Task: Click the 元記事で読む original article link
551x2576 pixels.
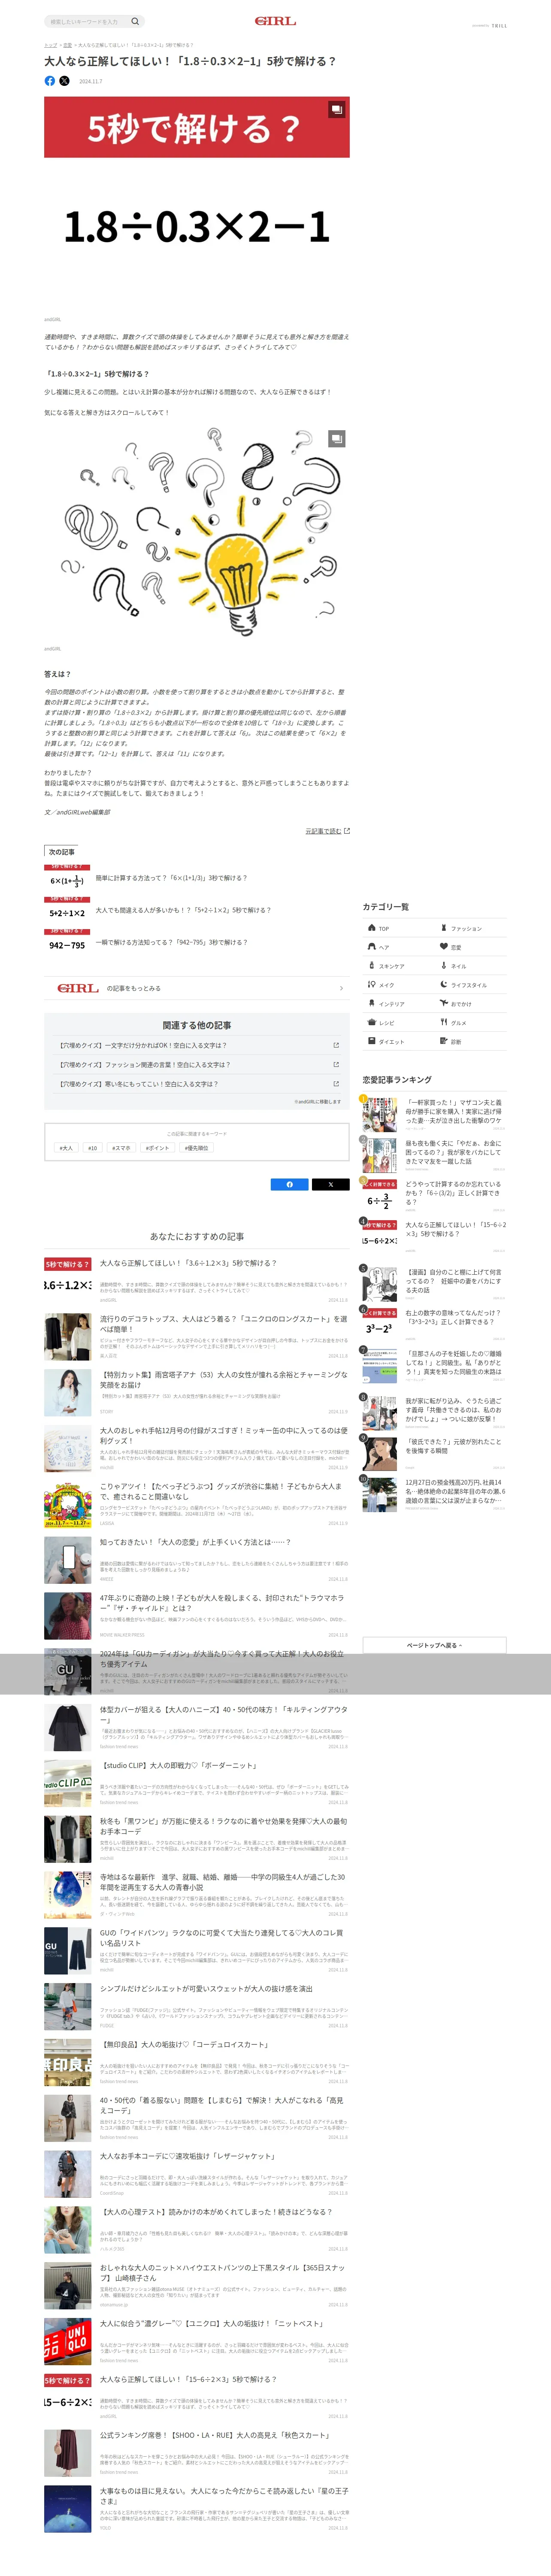Action: tap(327, 831)
